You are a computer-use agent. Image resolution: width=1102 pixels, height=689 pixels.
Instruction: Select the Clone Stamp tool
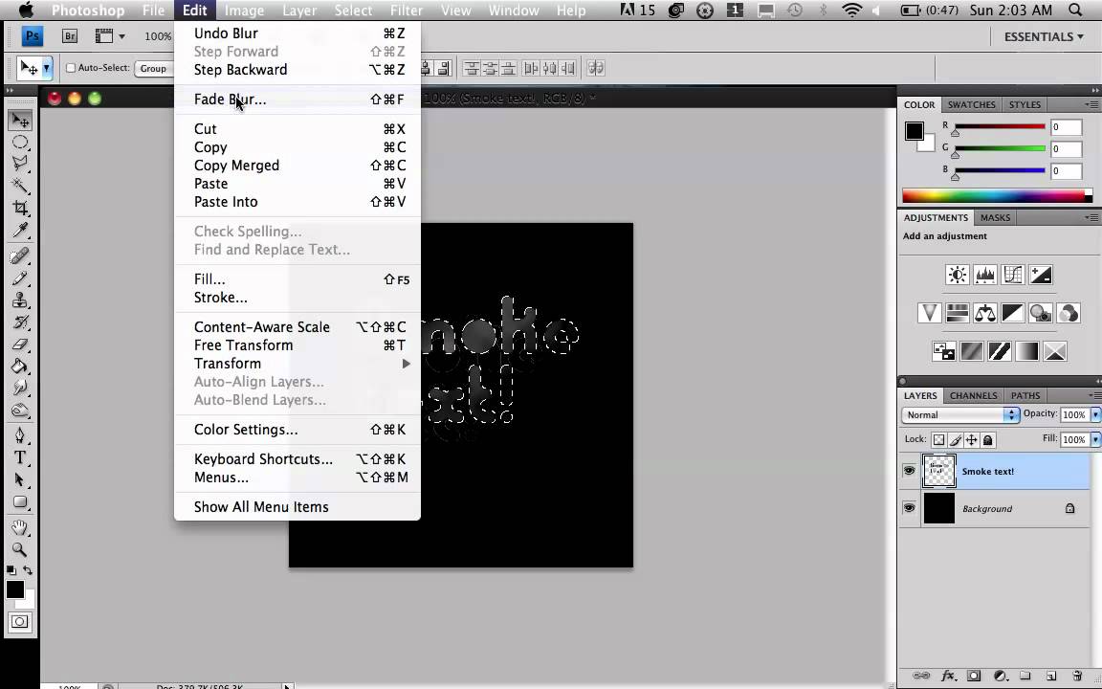click(x=20, y=300)
